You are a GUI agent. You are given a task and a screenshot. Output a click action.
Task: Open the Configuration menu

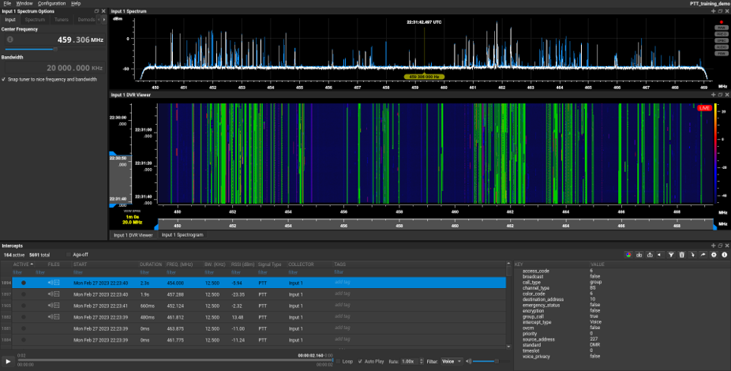pos(52,3)
